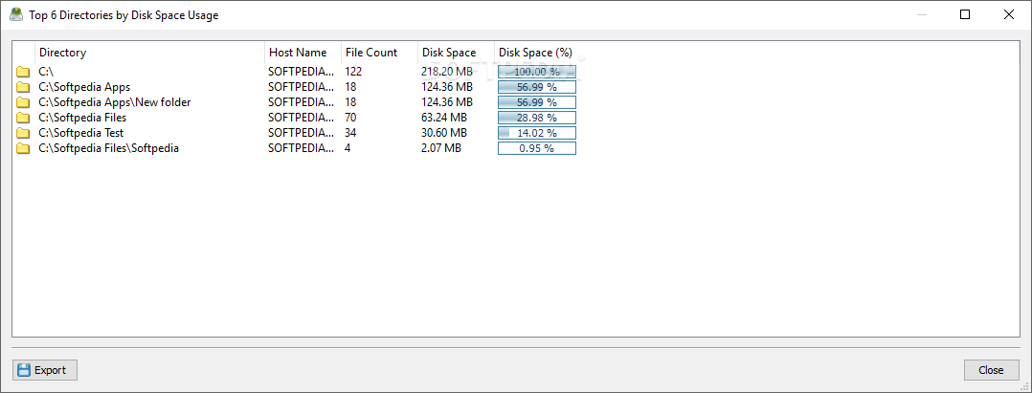
Task: Click folder icon of C:\Softpedia Test row
Action: (23, 133)
